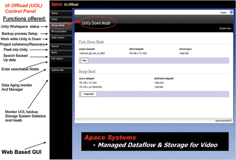Click the round blue icon beside Logout

point(231,12)
